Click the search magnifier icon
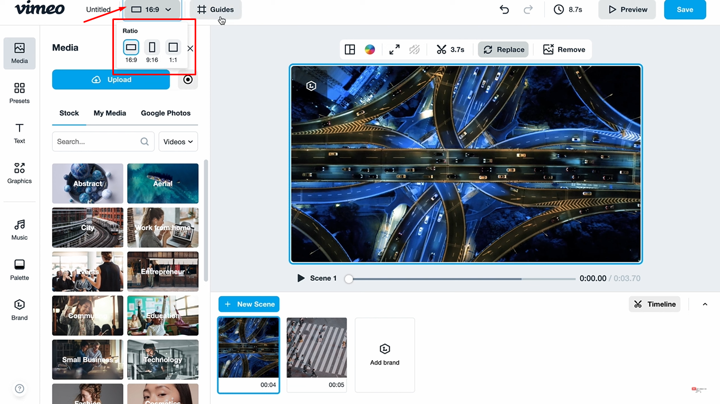720x404 pixels. 145,141
